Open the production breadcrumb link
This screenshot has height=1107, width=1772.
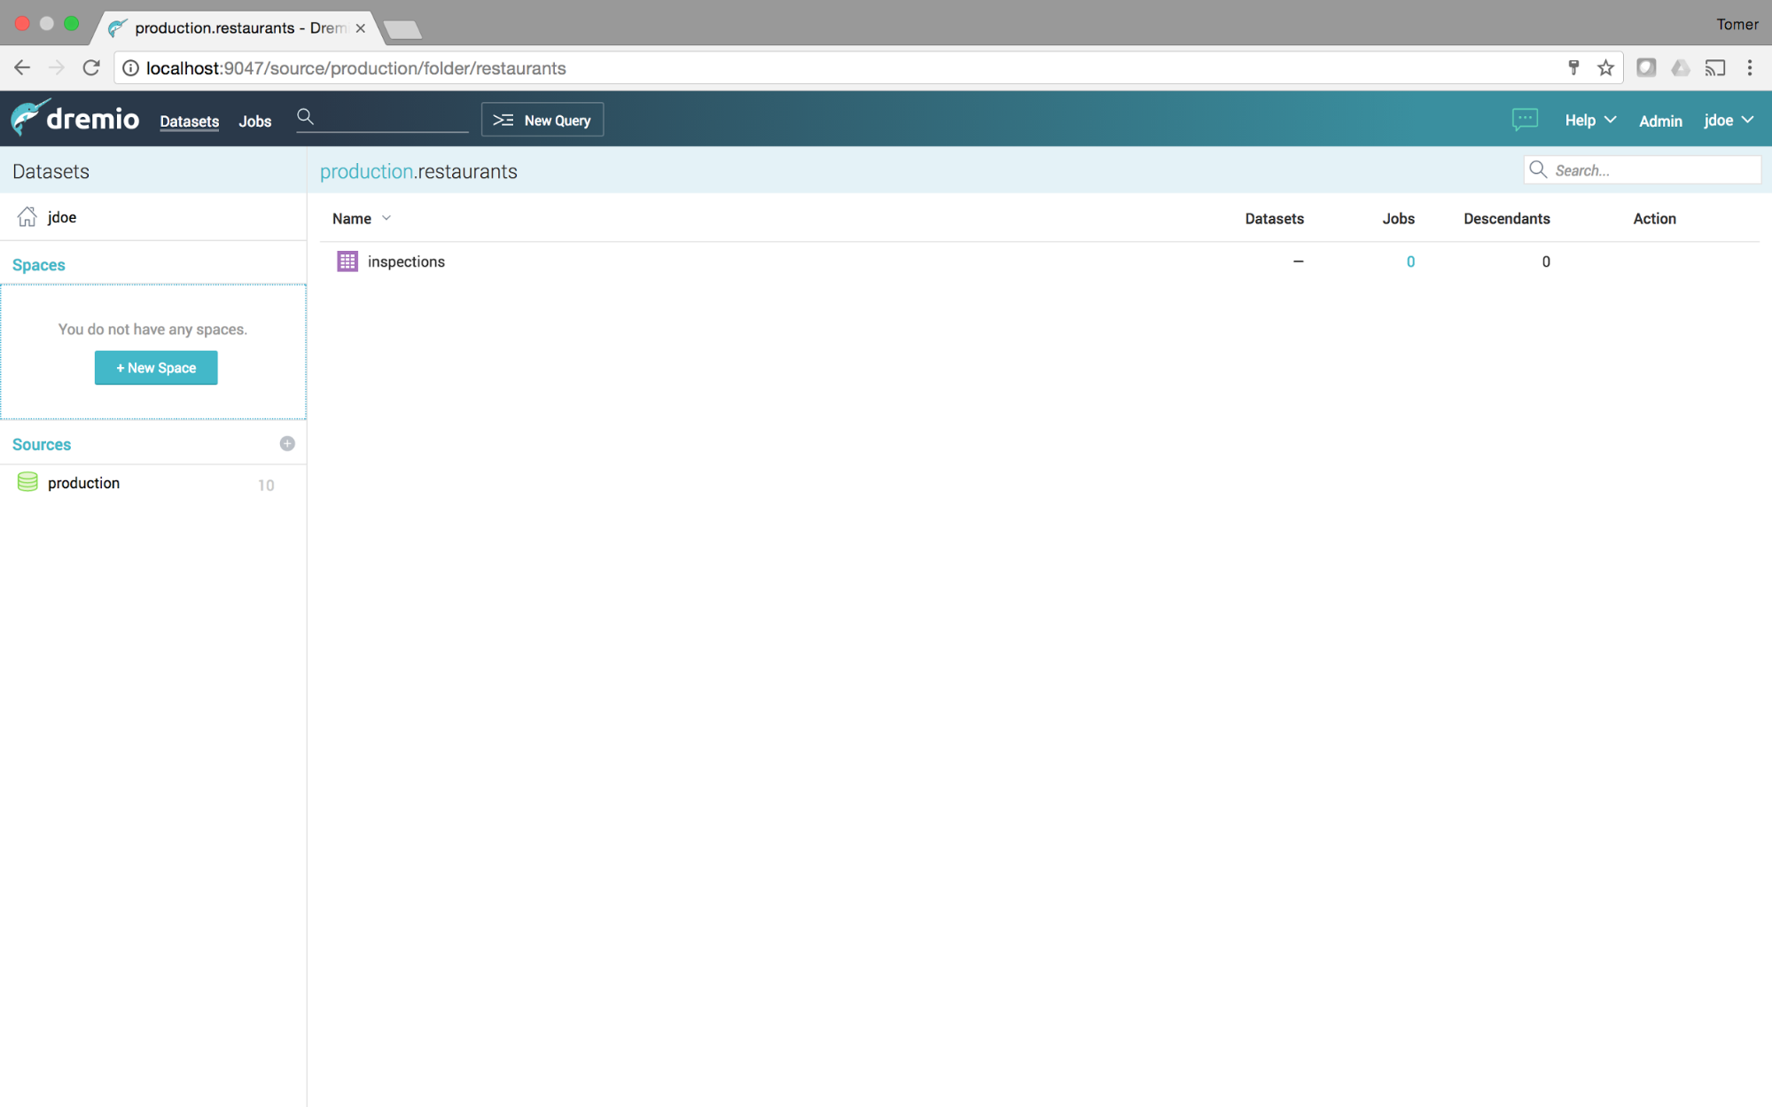click(365, 172)
